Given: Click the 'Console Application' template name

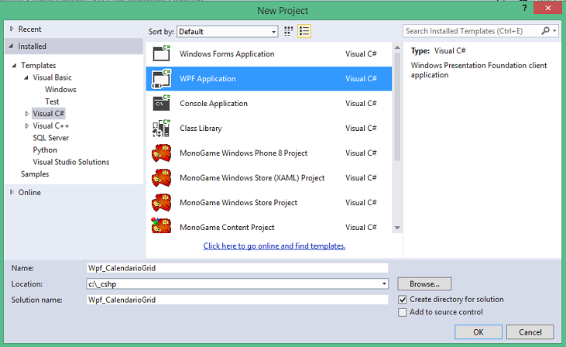Looking at the screenshot, I should (x=214, y=104).
